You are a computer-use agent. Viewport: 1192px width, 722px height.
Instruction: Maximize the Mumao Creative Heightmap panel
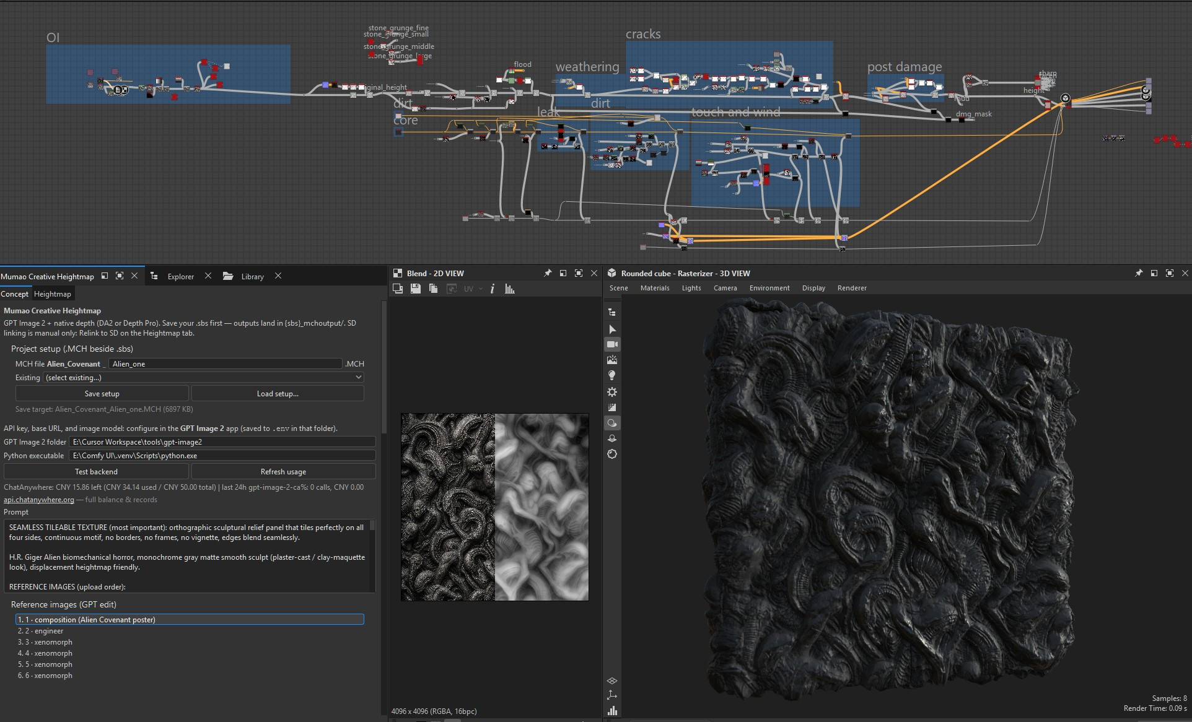[120, 276]
